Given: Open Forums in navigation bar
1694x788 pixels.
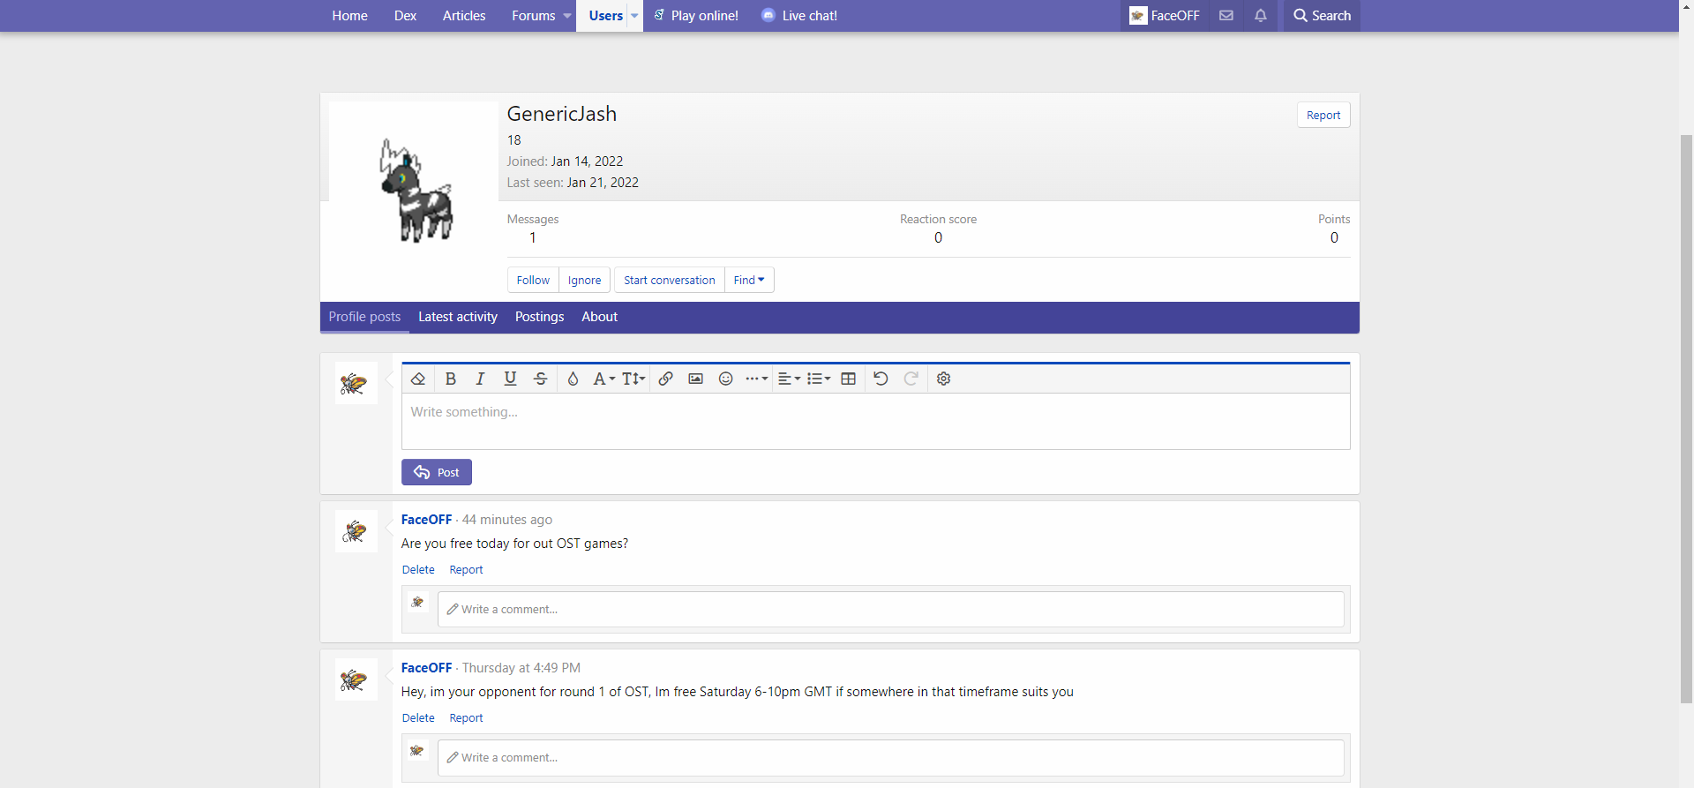Looking at the screenshot, I should (x=533, y=16).
